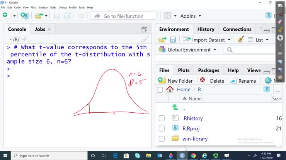Click the New Folder button
Screen dimensions: 286x160
click(x=175, y=81)
